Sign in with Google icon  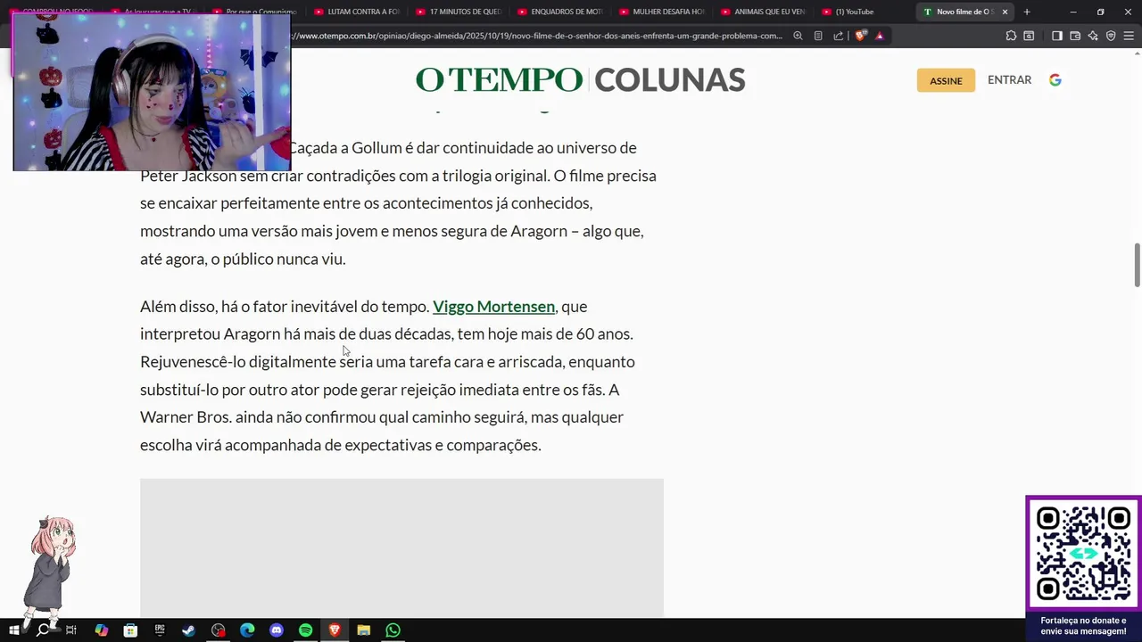coord(1055,79)
